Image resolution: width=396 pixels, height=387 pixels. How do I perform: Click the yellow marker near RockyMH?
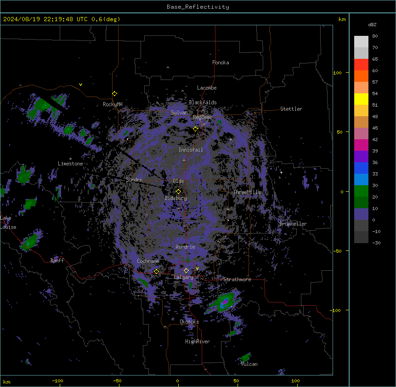(x=115, y=94)
